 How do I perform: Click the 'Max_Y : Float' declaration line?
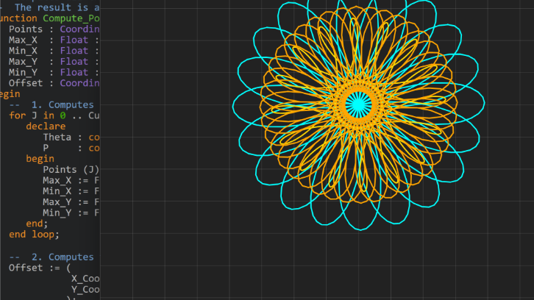[x=49, y=62]
